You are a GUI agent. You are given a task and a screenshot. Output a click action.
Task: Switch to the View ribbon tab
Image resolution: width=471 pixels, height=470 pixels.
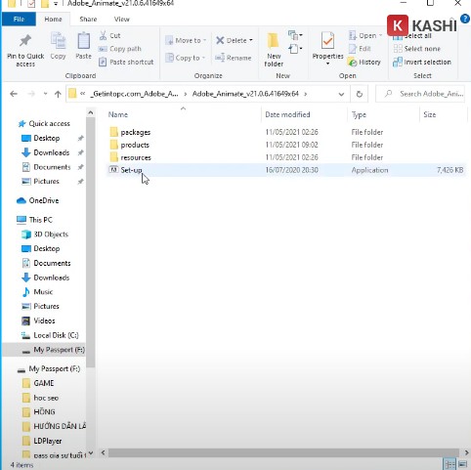coord(122,20)
